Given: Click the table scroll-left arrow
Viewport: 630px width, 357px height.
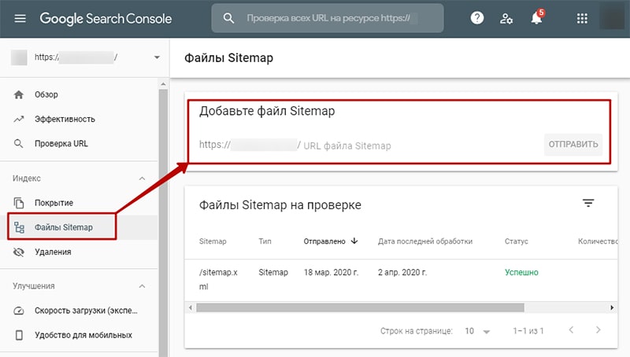Looking at the screenshot, I should click(x=191, y=307).
